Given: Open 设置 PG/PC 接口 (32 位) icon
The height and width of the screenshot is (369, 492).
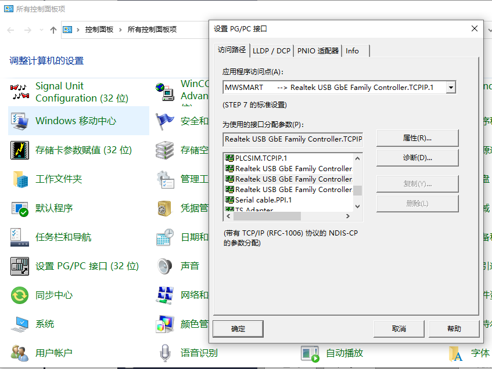Looking at the screenshot, I should coord(19,266).
